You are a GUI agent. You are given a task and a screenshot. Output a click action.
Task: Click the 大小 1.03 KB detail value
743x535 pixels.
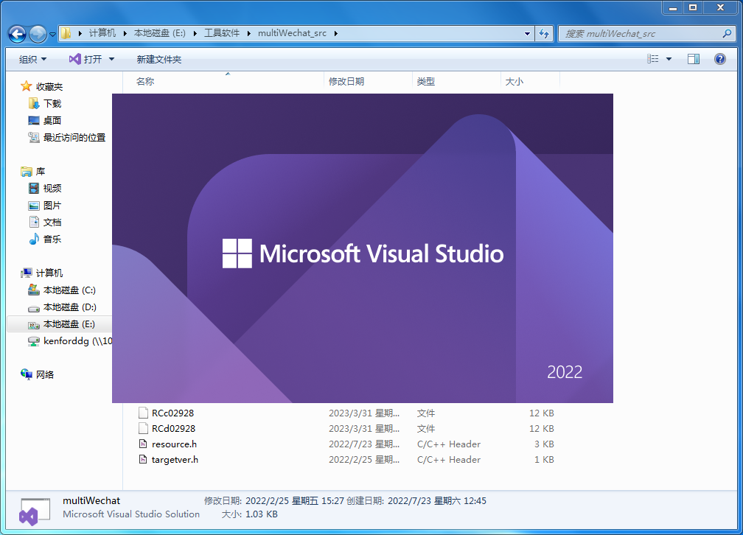point(262,514)
